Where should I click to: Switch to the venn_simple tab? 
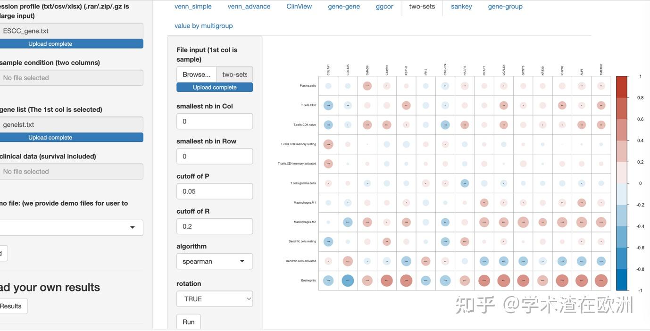pos(193,6)
